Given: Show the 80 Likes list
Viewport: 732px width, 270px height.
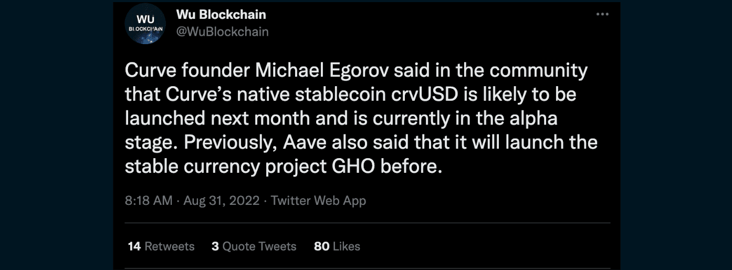Looking at the screenshot, I should [337, 246].
